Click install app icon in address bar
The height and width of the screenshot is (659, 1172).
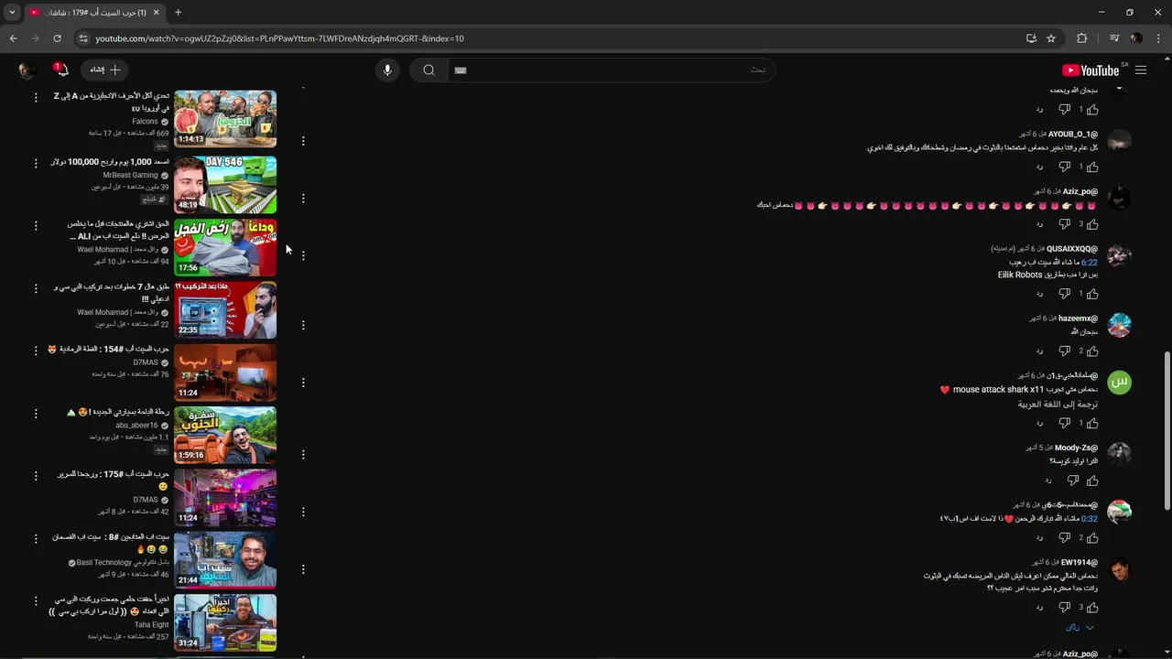(x=1031, y=38)
